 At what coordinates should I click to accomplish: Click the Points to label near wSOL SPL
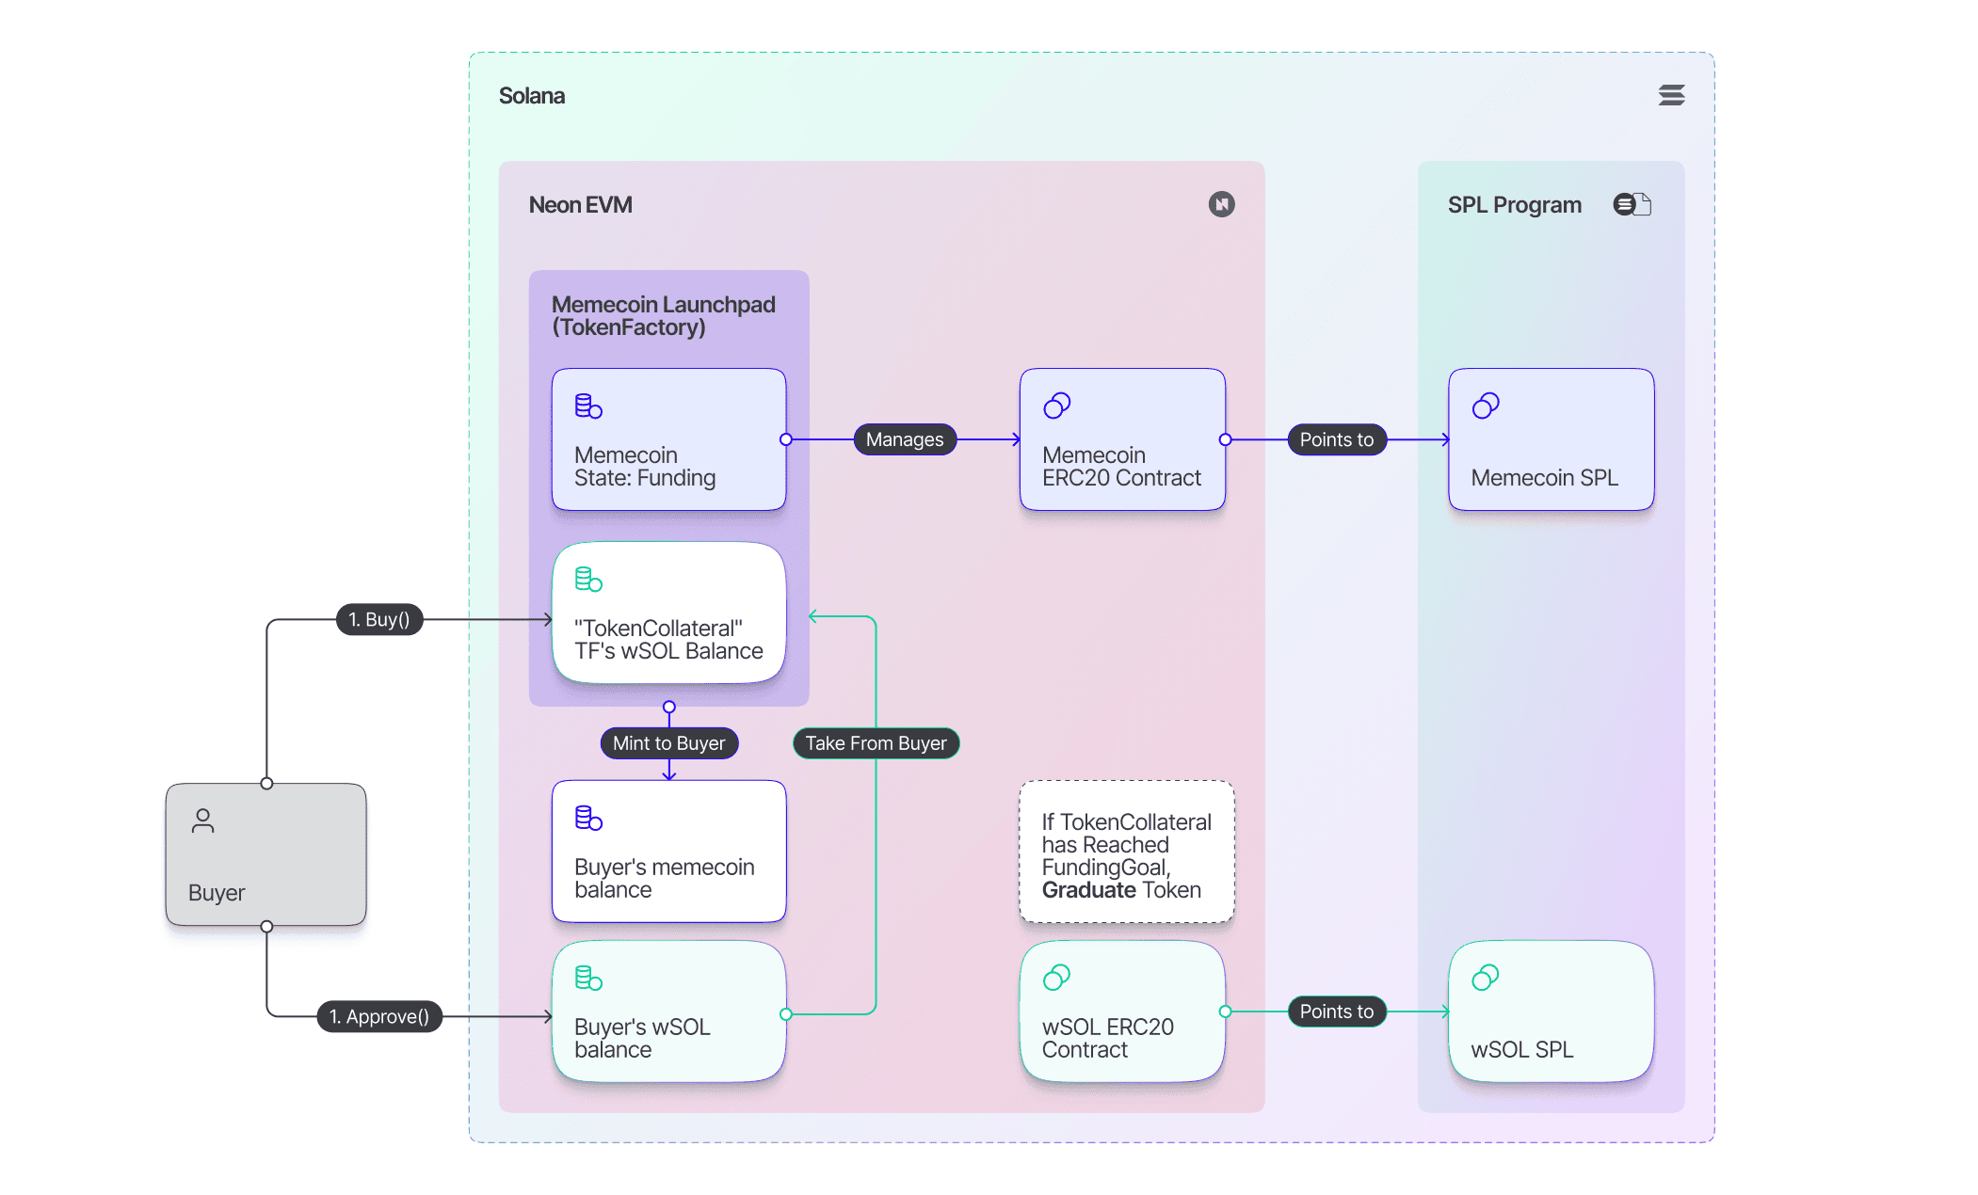[x=1337, y=1012]
